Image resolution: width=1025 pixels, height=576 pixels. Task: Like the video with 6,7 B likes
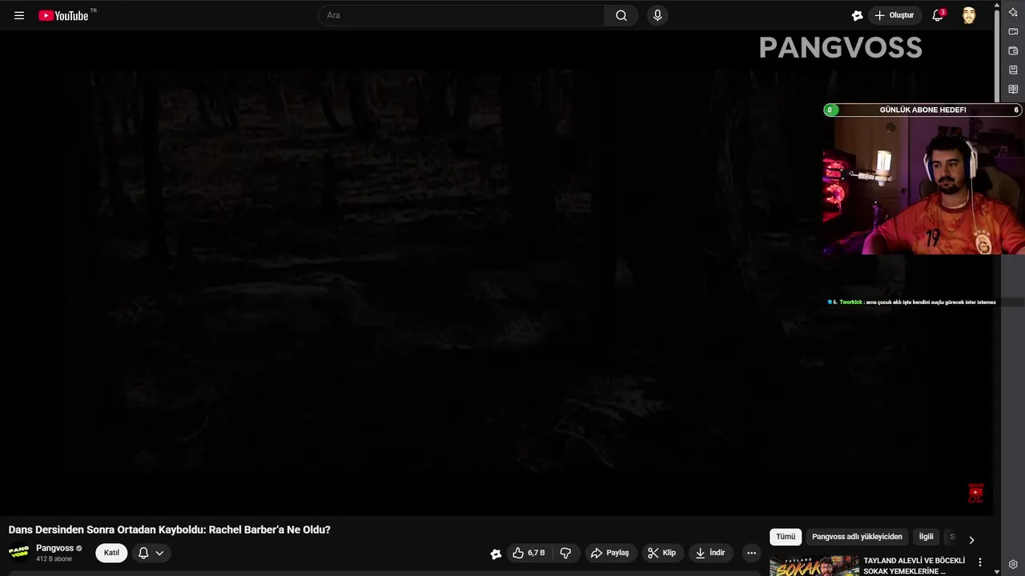(x=529, y=553)
